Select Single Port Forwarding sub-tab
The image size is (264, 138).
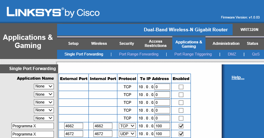[84, 54]
